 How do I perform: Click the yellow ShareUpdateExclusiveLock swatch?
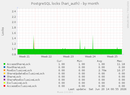tap(4, 73)
